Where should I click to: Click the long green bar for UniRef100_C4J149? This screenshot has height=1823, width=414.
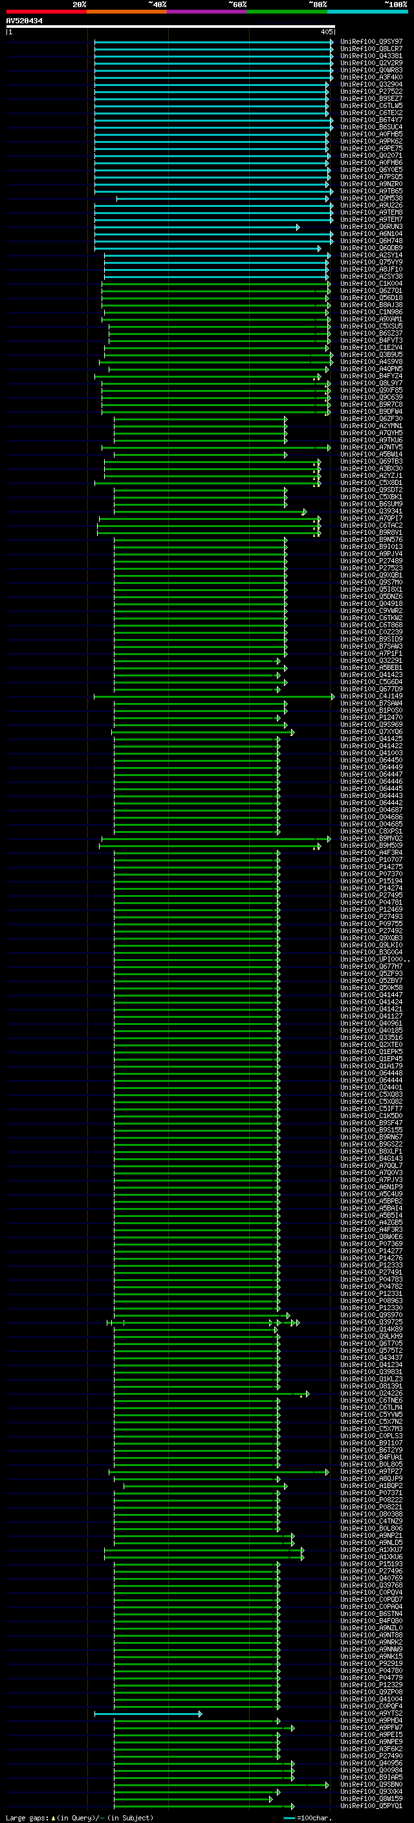213,696
